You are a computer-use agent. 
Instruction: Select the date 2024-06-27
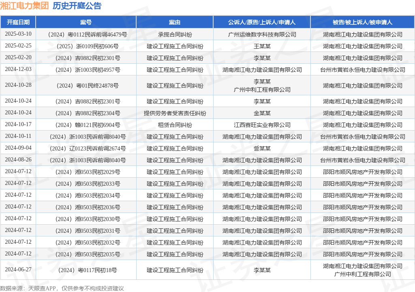(x=18, y=269)
